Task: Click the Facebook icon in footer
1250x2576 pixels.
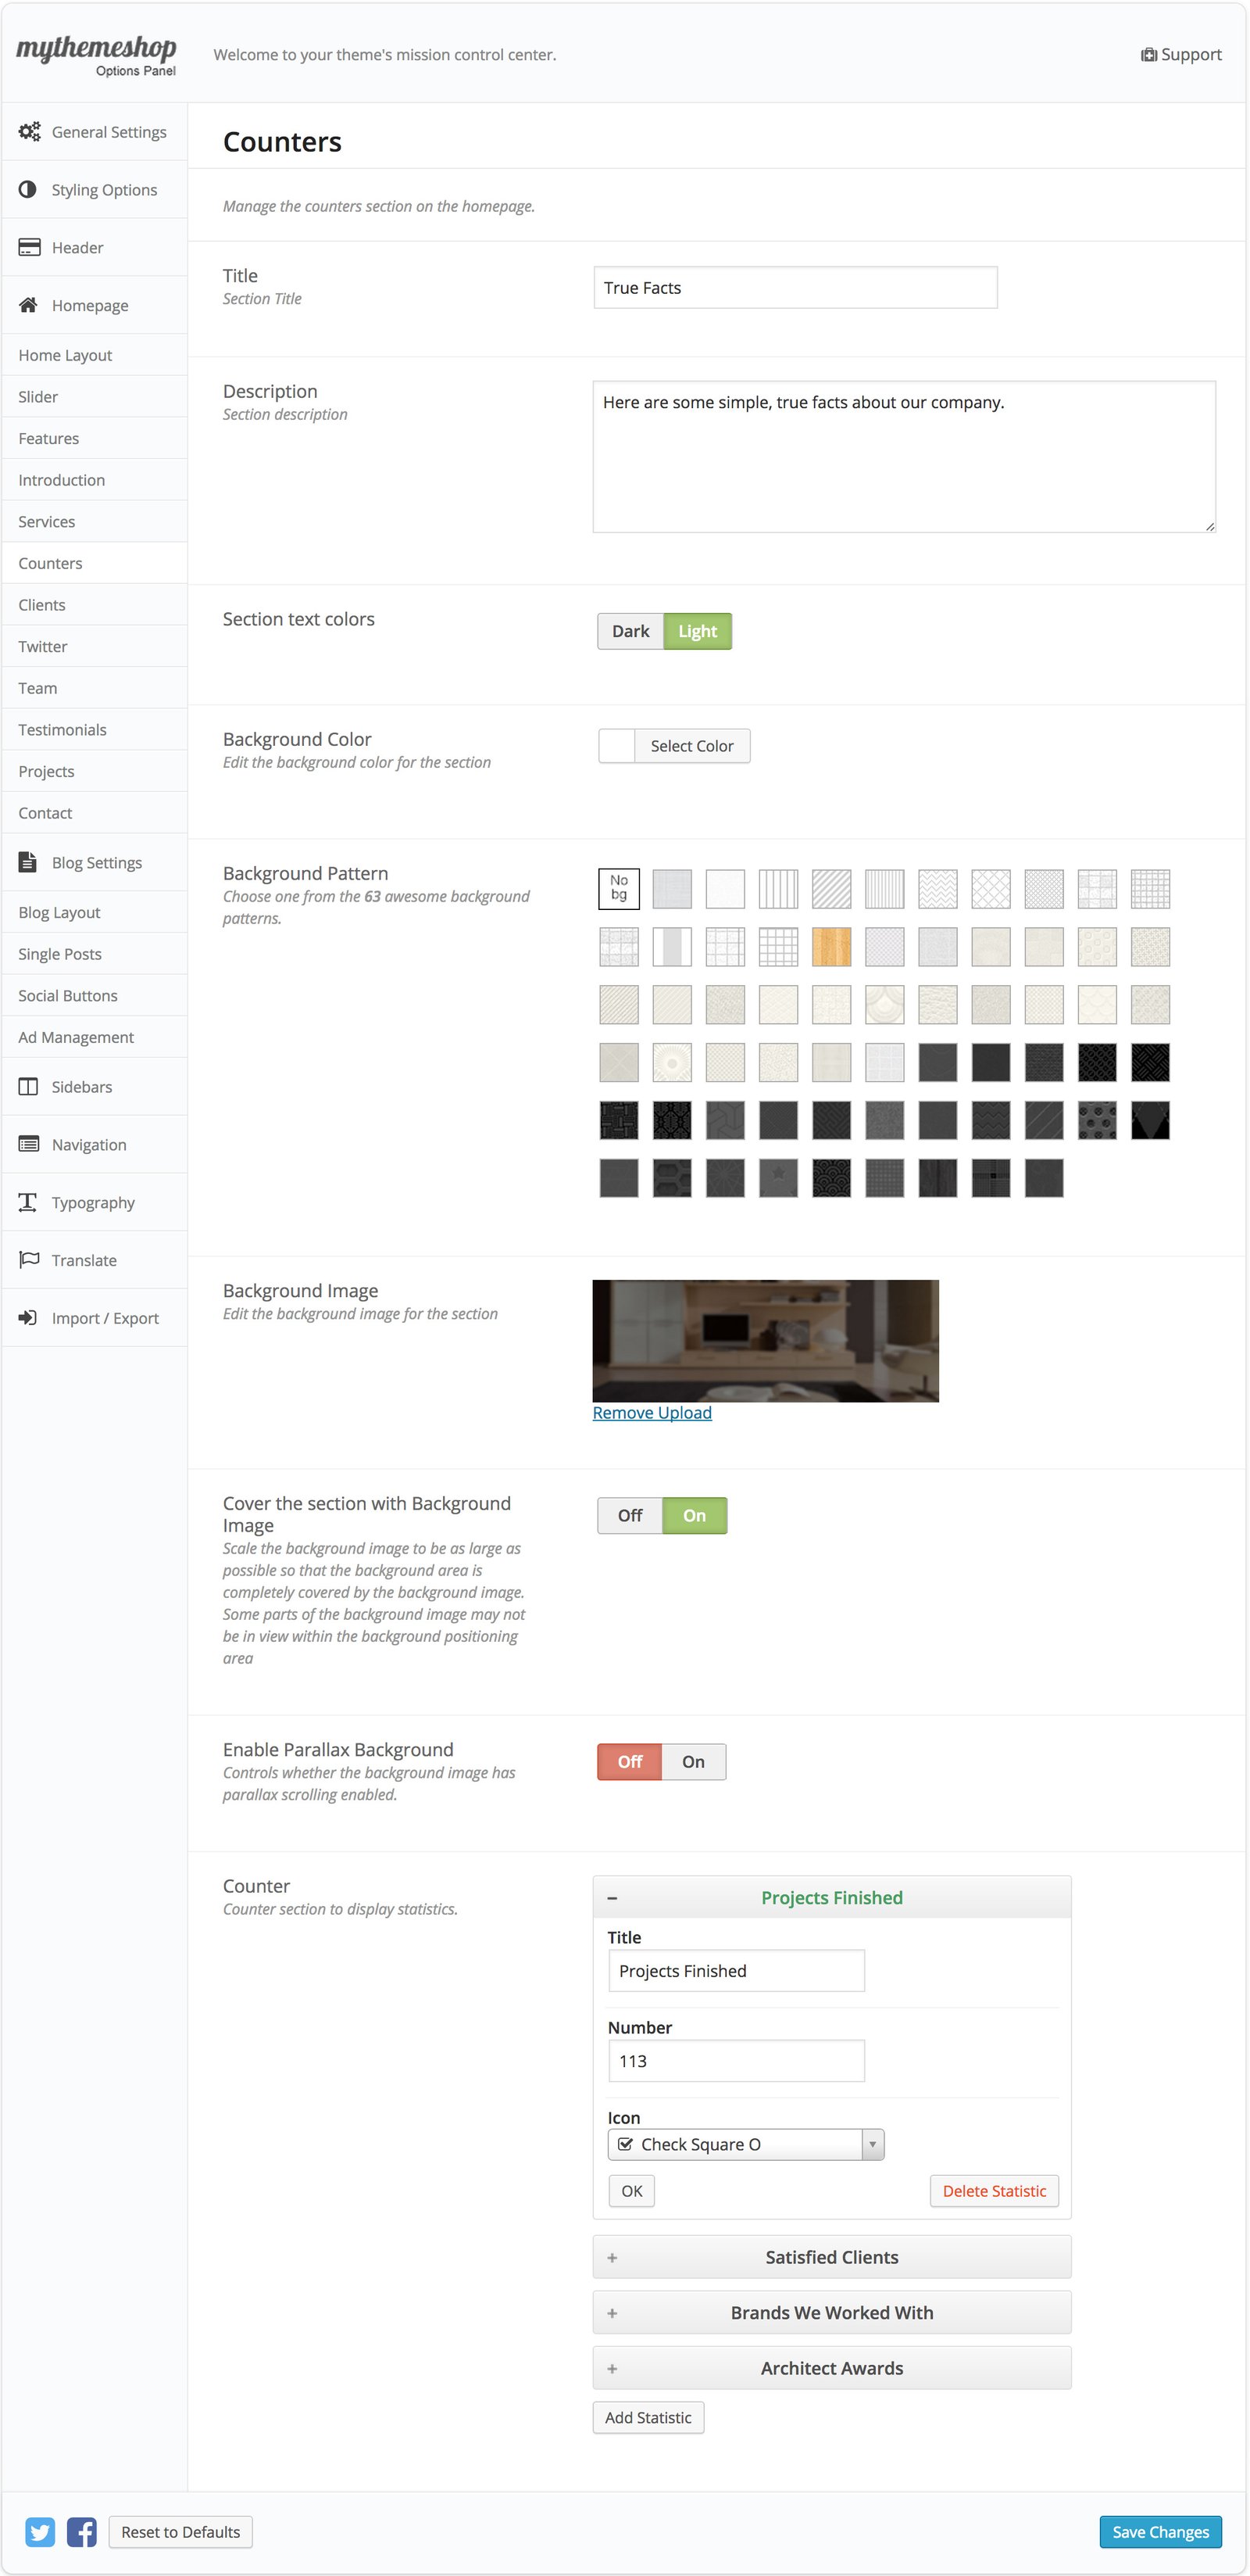Action: coord(82,2531)
